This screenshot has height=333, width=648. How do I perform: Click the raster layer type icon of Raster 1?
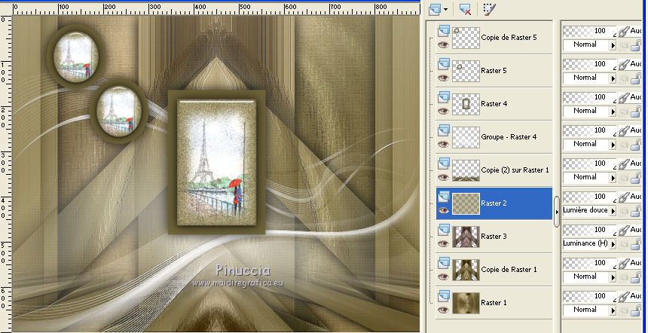point(444,295)
